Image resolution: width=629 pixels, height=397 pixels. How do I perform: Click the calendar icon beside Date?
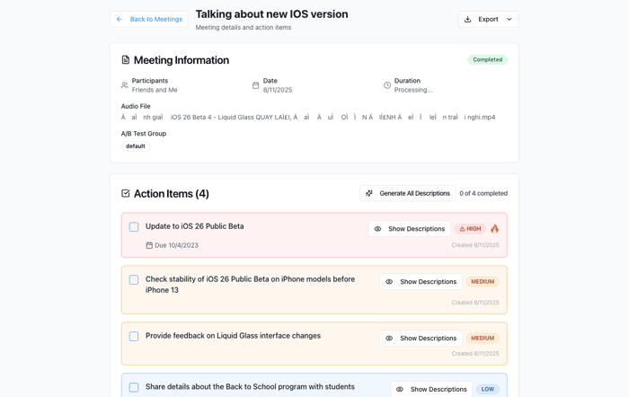255,85
